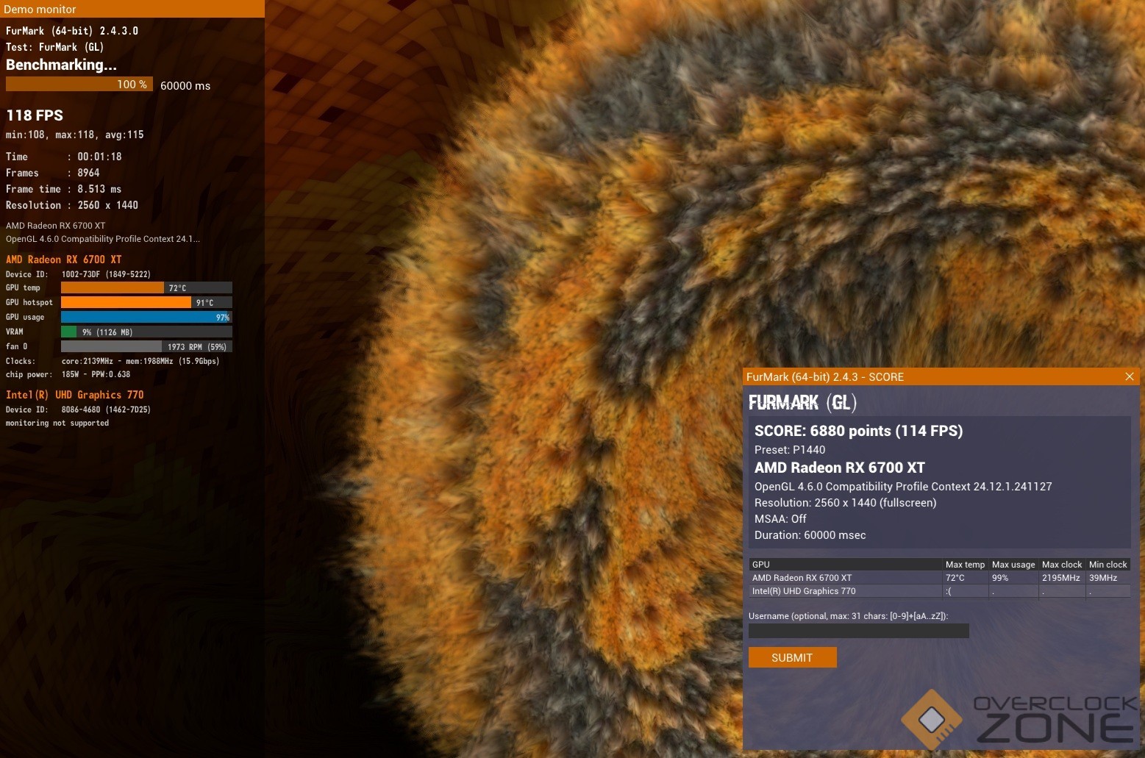This screenshot has height=758, width=1145.
Task: Click the VRAM bar showing 9% (1126 MB)
Action: tap(146, 332)
